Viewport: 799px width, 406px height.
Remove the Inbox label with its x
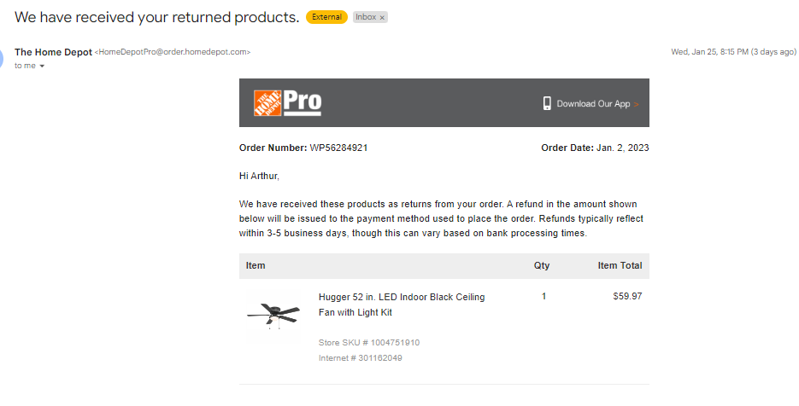(382, 17)
